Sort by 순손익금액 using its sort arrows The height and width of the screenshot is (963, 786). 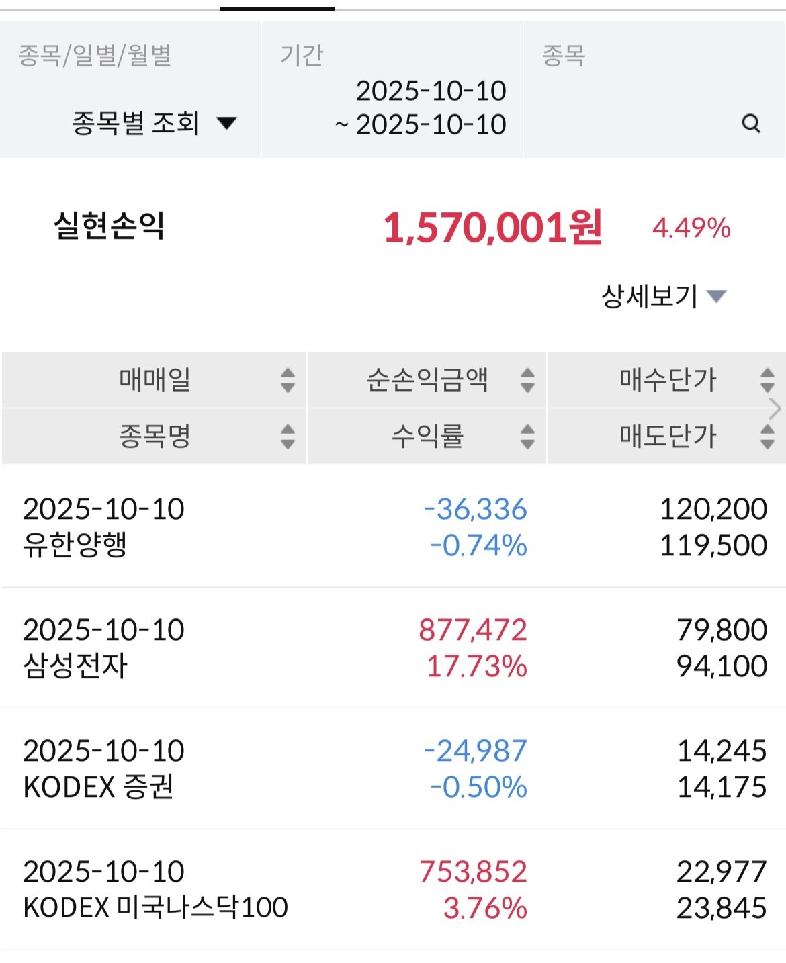[x=527, y=380]
